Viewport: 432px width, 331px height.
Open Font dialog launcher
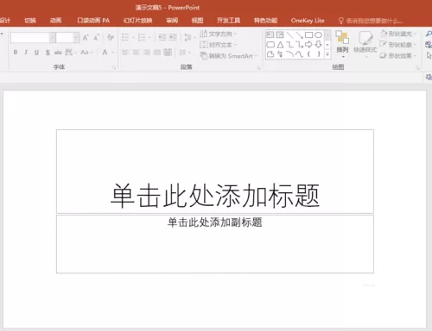point(114,68)
